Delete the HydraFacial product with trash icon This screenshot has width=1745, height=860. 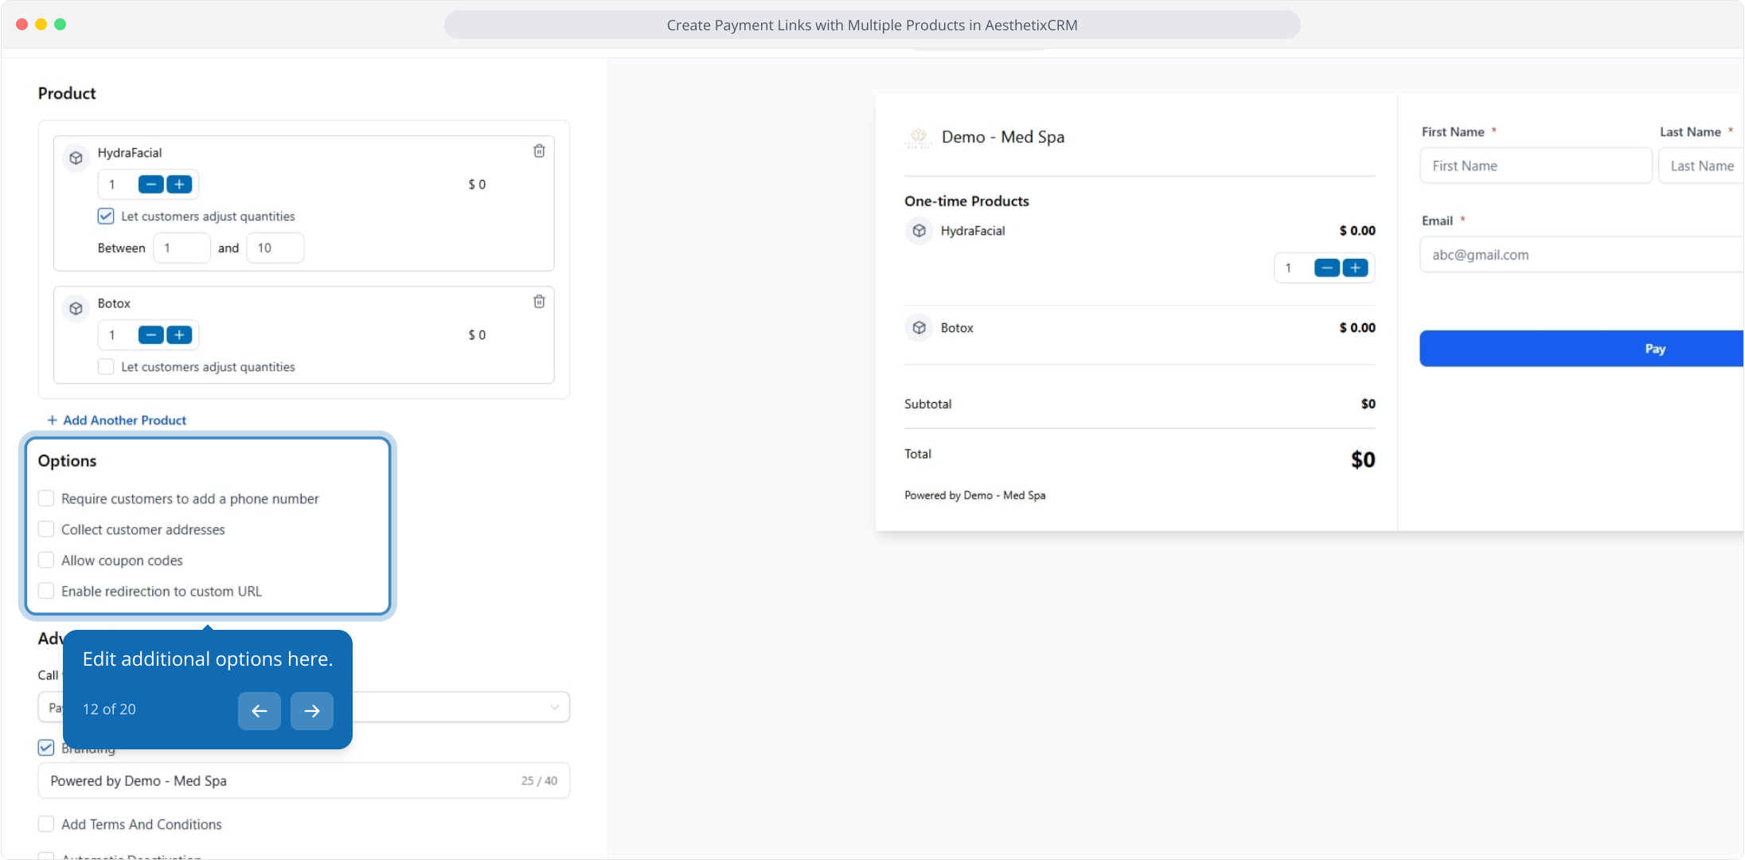539,151
